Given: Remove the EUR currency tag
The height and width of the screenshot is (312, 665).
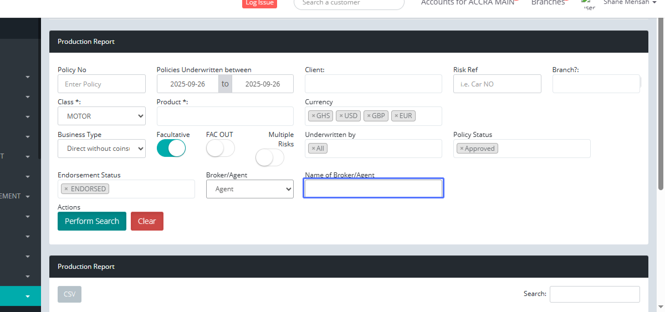Looking at the screenshot, I should [x=396, y=116].
